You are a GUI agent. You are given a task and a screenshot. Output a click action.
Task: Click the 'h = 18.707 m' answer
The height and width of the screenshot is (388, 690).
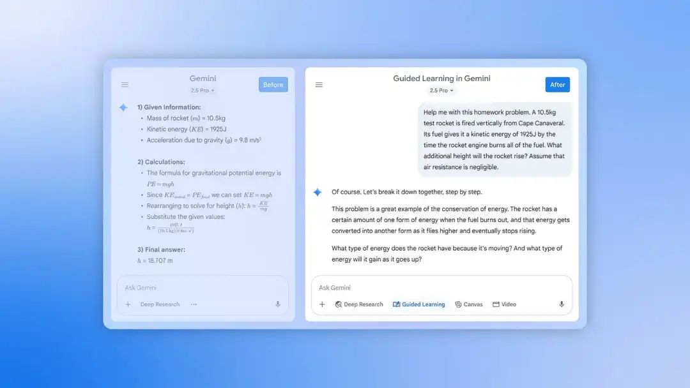coord(155,260)
